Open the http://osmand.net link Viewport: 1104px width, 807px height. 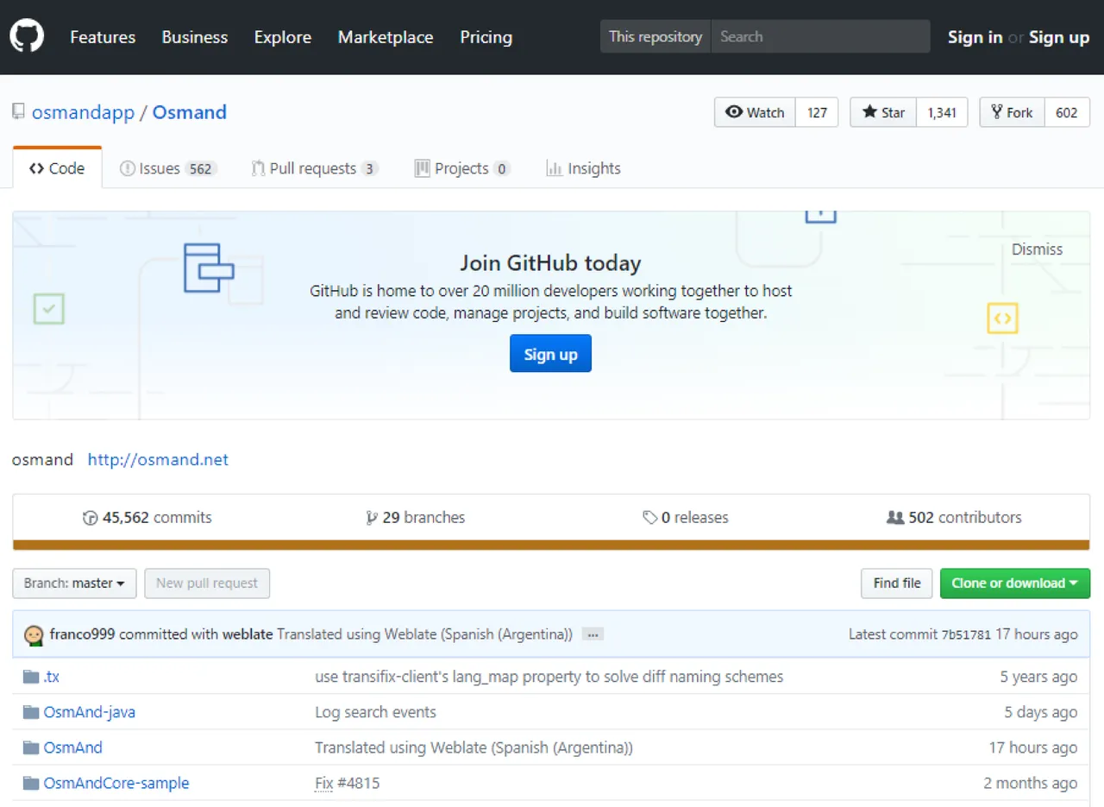point(158,459)
